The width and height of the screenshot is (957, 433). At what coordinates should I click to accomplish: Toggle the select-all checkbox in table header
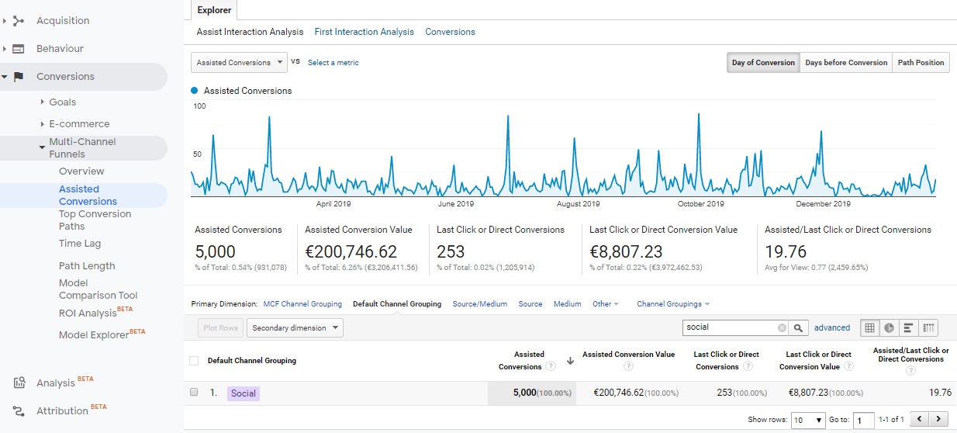(x=194, y=361)
